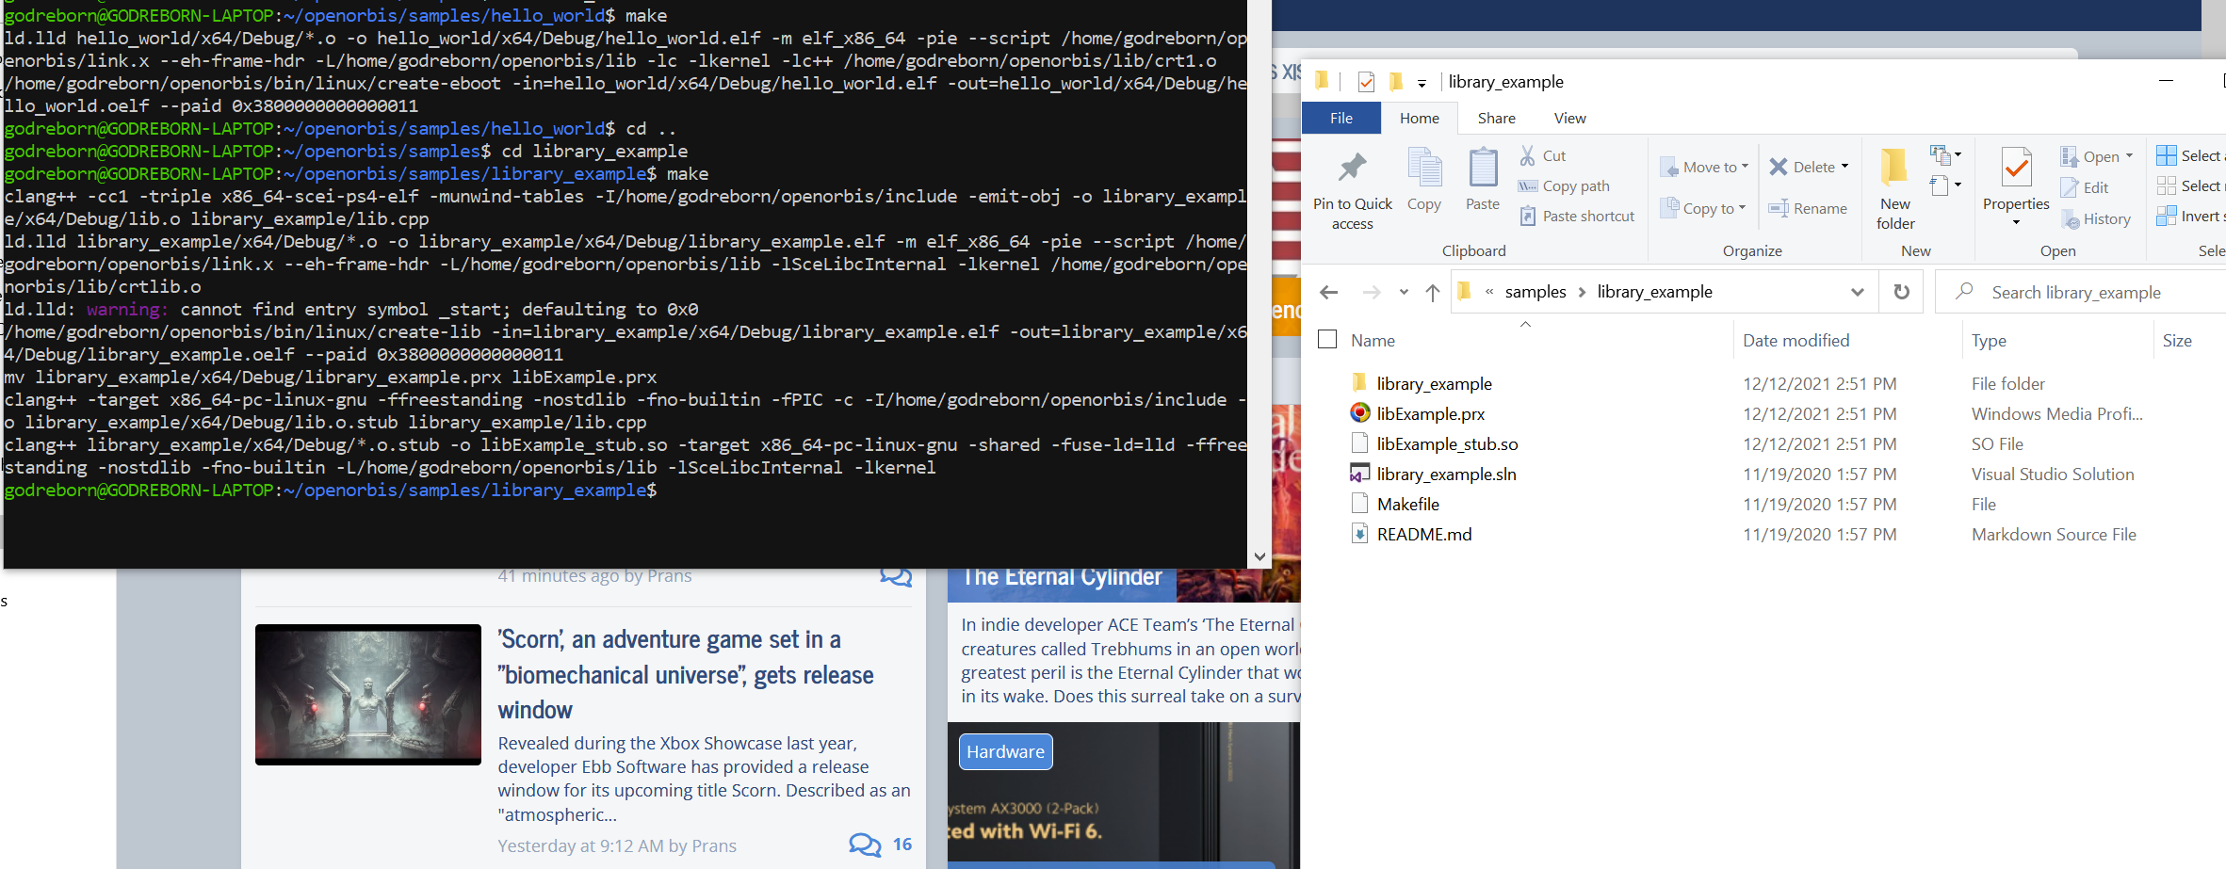Create a New folder from ribbon

click(1894, 188)
